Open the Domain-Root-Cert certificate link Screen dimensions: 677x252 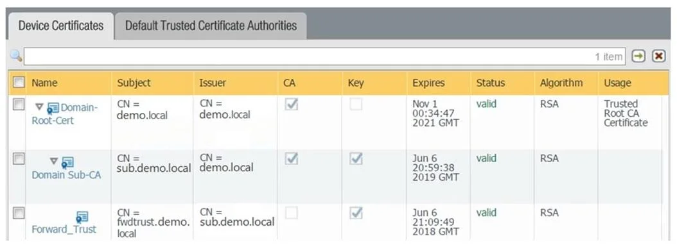[x=65, y=113]
